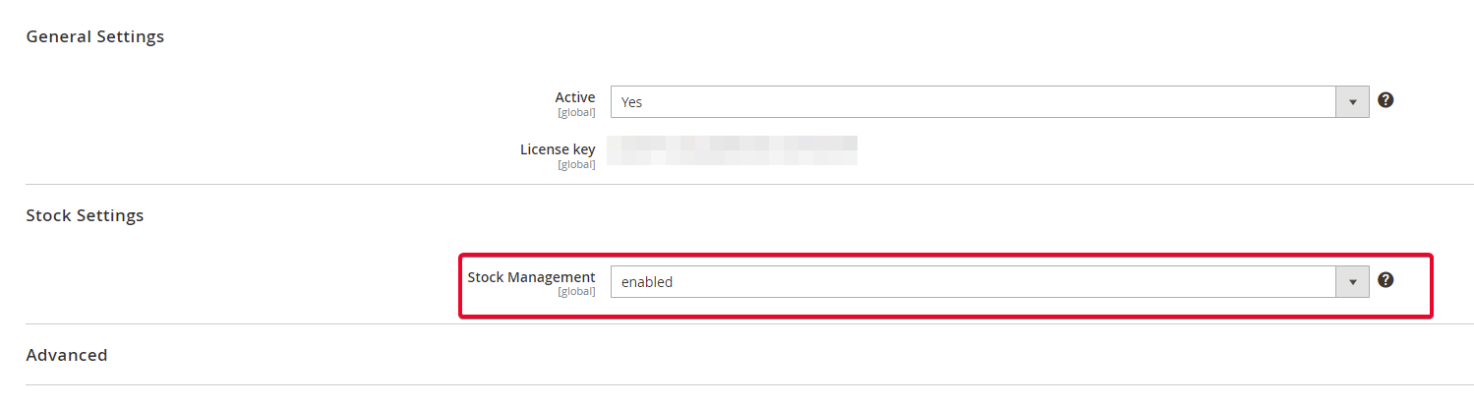Collapse the General Settings section

point(95,36)
